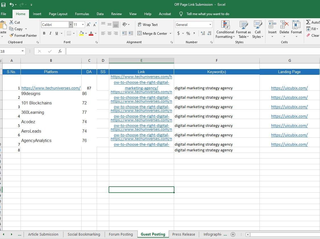Apply the red Font Color
Screen dimensions: 320x239
(x=91, y=33)
